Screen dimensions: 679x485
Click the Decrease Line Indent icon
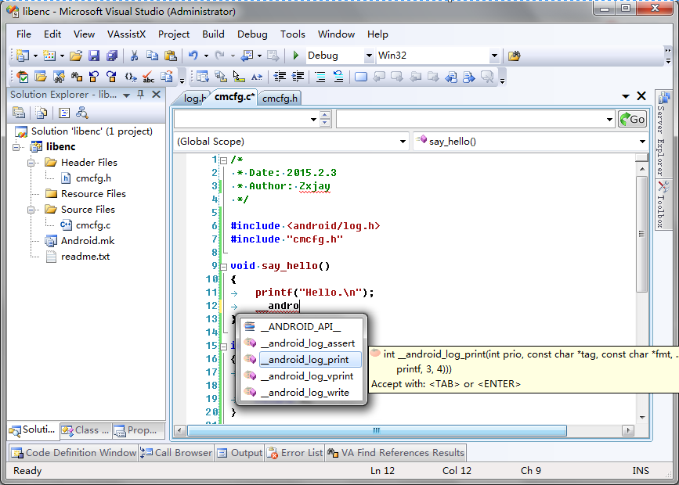[x=280, y=77]
